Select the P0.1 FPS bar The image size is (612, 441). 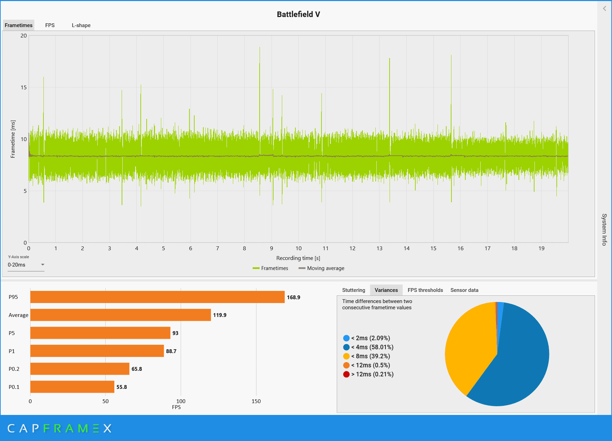pos(72,387)
